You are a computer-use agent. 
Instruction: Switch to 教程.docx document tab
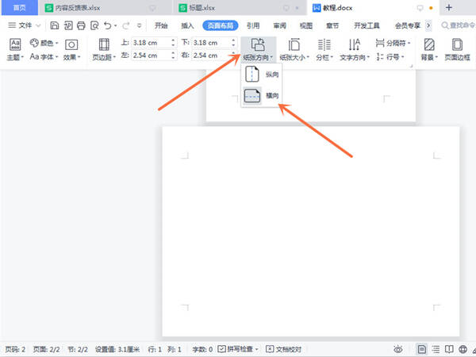373,8
